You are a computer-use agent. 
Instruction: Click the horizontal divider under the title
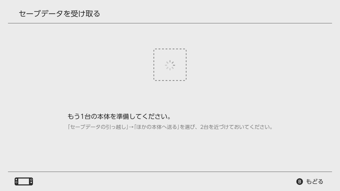click(170, 23)
